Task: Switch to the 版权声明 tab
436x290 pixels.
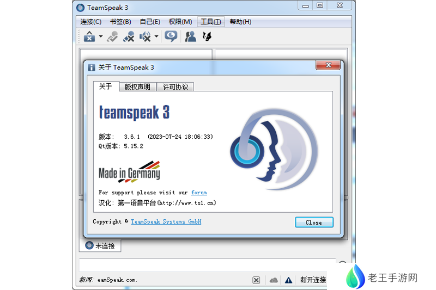Action: [138, 87]
